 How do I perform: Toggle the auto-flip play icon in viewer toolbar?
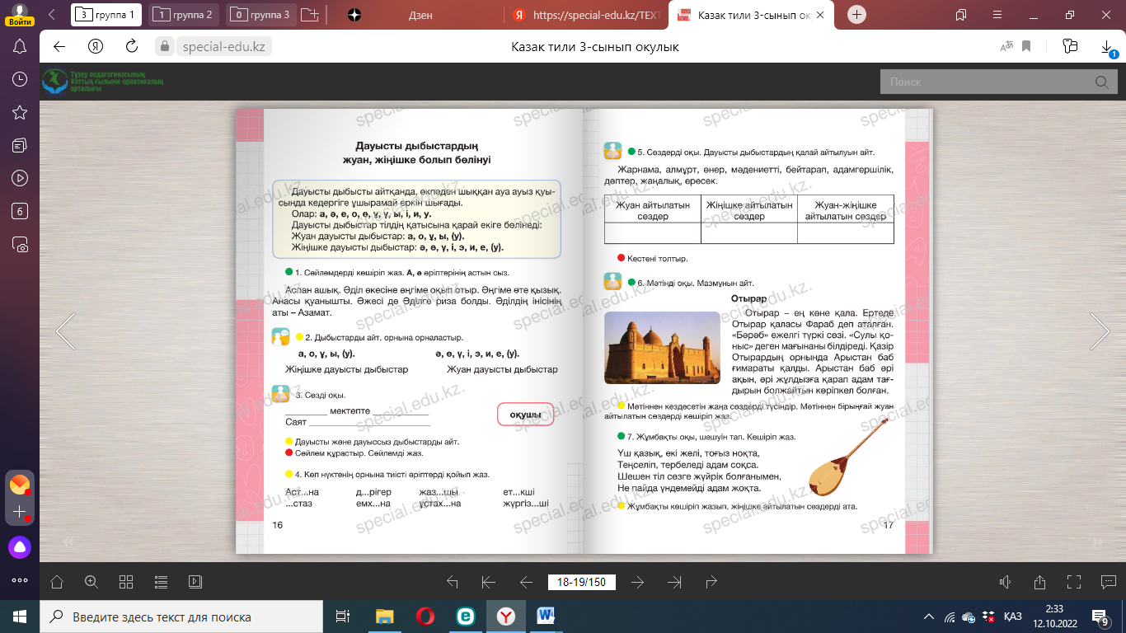[195, 582]
